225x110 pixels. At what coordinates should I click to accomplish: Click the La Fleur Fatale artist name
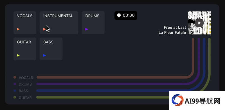(x=172, y=33)
